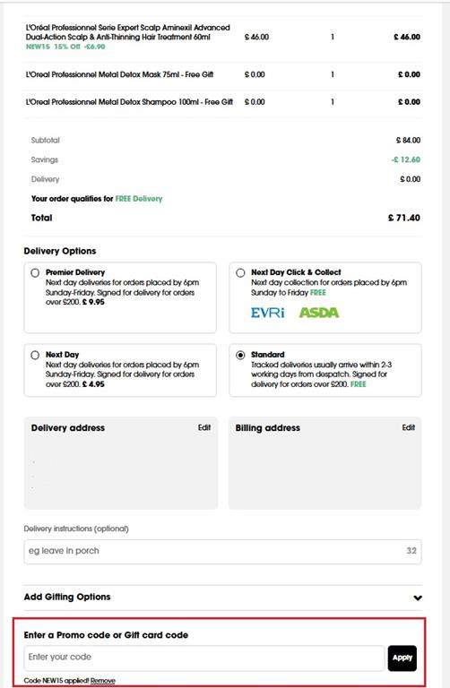Select the Standard delivery option
This screenshot has width=450, height=688.
pyautogui.click(x=240, y=355)
